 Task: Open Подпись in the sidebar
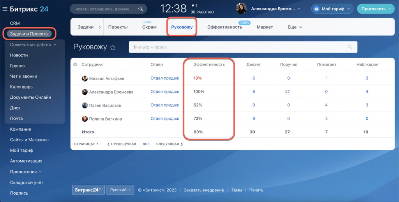coord(19,193)
